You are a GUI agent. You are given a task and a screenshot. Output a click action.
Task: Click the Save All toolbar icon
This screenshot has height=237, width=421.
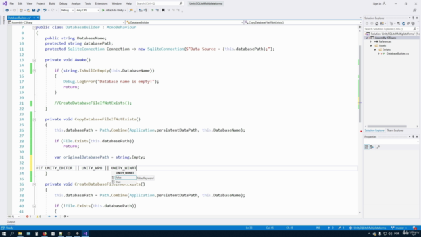38,11
